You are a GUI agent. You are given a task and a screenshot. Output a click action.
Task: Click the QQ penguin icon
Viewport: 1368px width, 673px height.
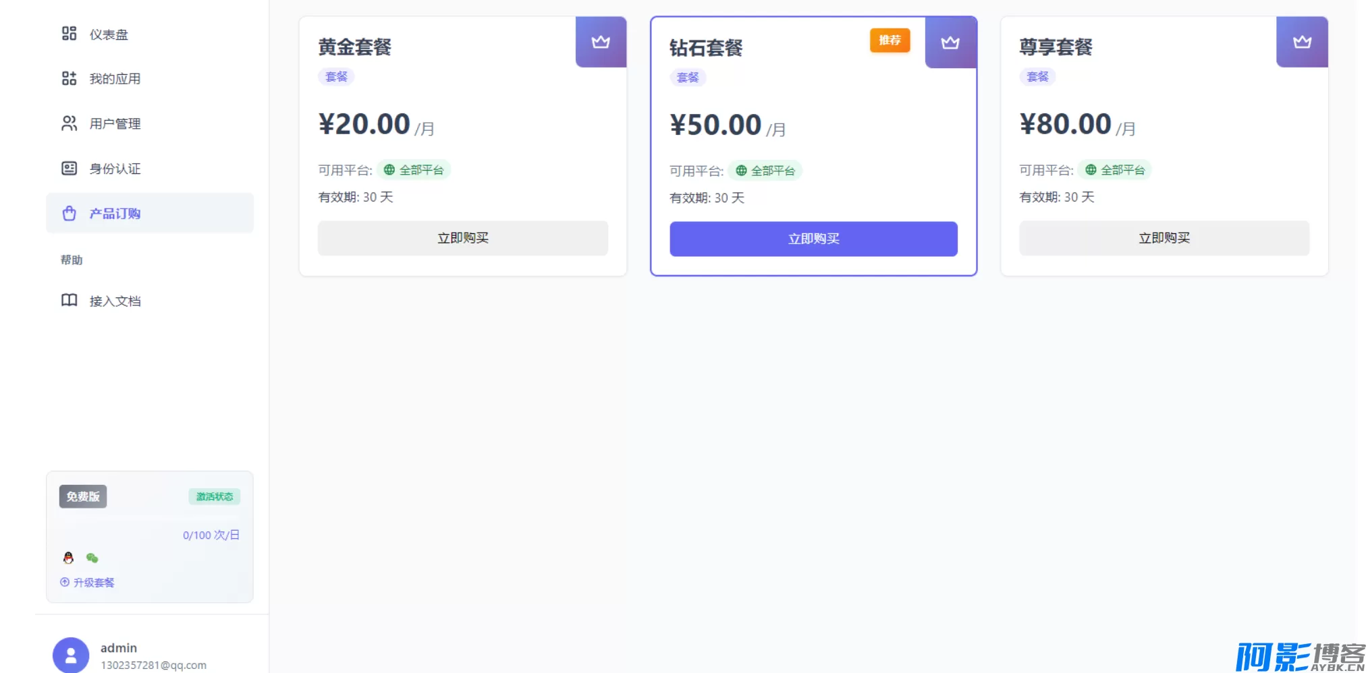point(68,558)
